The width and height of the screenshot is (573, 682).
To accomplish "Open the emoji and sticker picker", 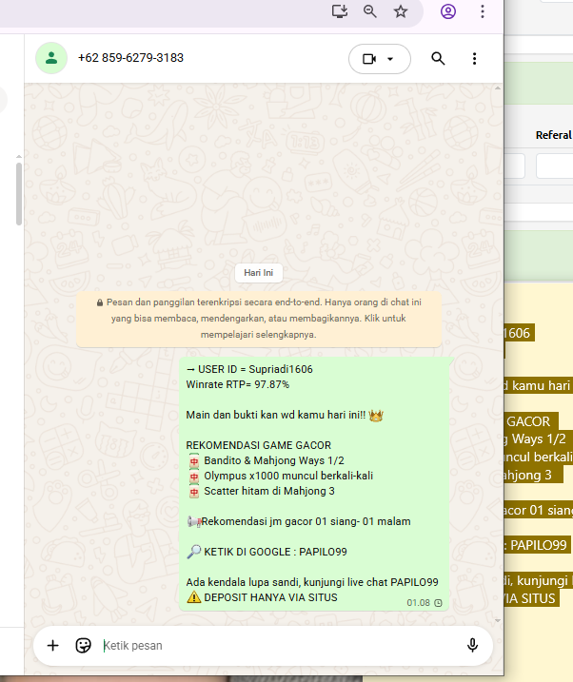I will 83,646.
